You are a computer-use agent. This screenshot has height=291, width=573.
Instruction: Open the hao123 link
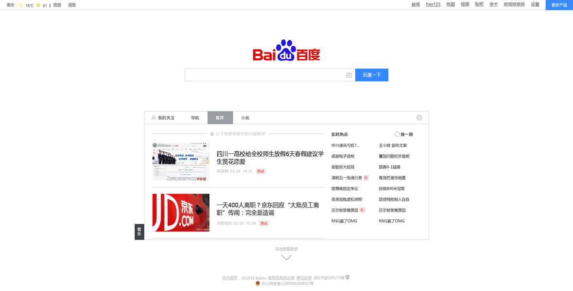tap(433, 4)
